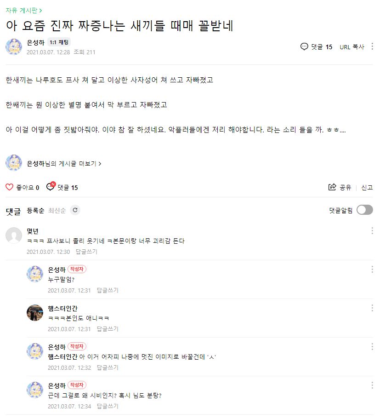
Task: Click 답글쓰기 under 몇년's comment
Action: coord(86,252)
